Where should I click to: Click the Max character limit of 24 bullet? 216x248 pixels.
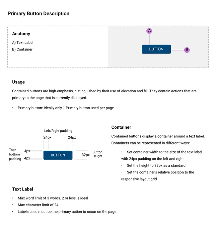coord(38,205)
